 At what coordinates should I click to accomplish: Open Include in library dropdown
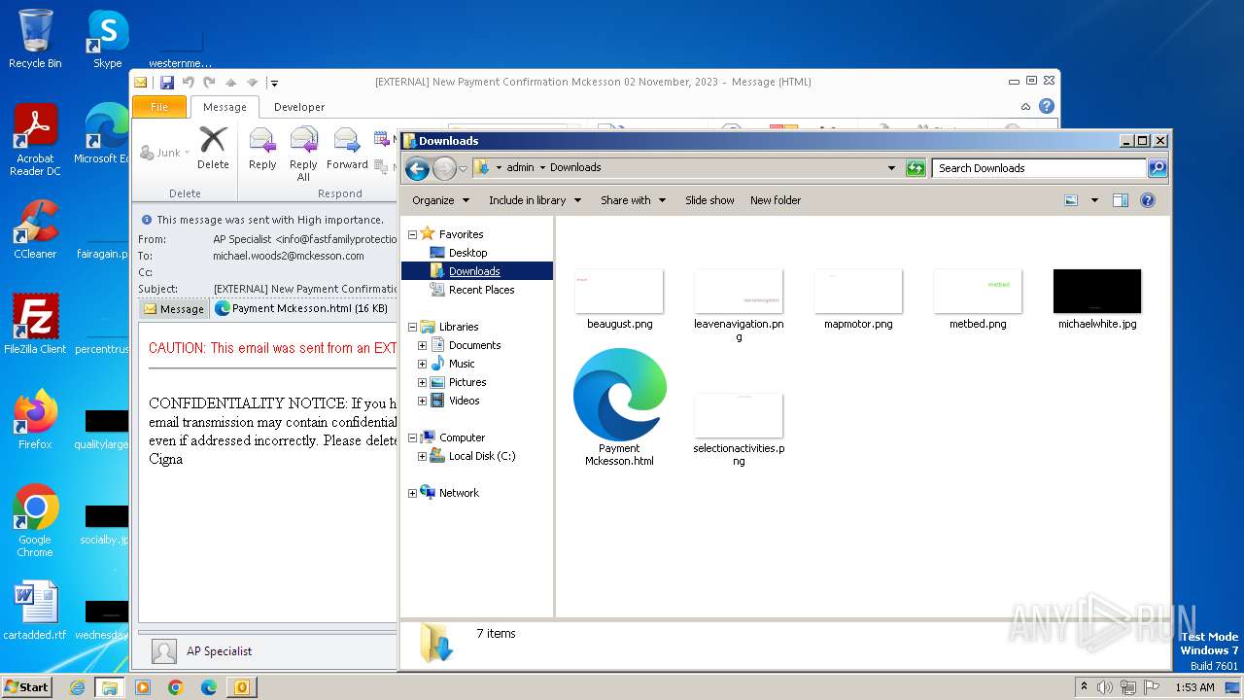[x=535, y=200]
